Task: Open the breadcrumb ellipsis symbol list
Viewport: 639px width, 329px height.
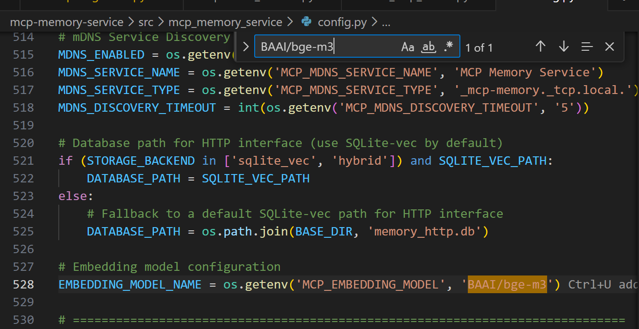Action: coord(386,22)
